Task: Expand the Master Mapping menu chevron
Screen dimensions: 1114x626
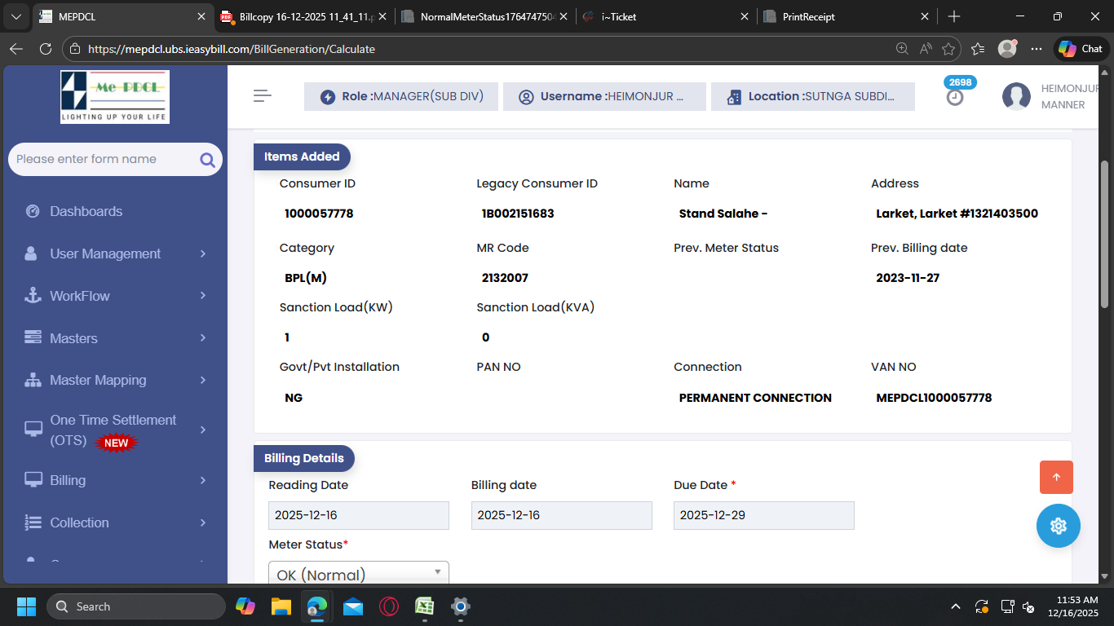Action: point(203,380)
